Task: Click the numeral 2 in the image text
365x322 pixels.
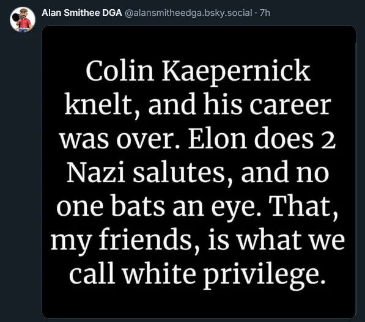Action: click(x=329, y=140)
